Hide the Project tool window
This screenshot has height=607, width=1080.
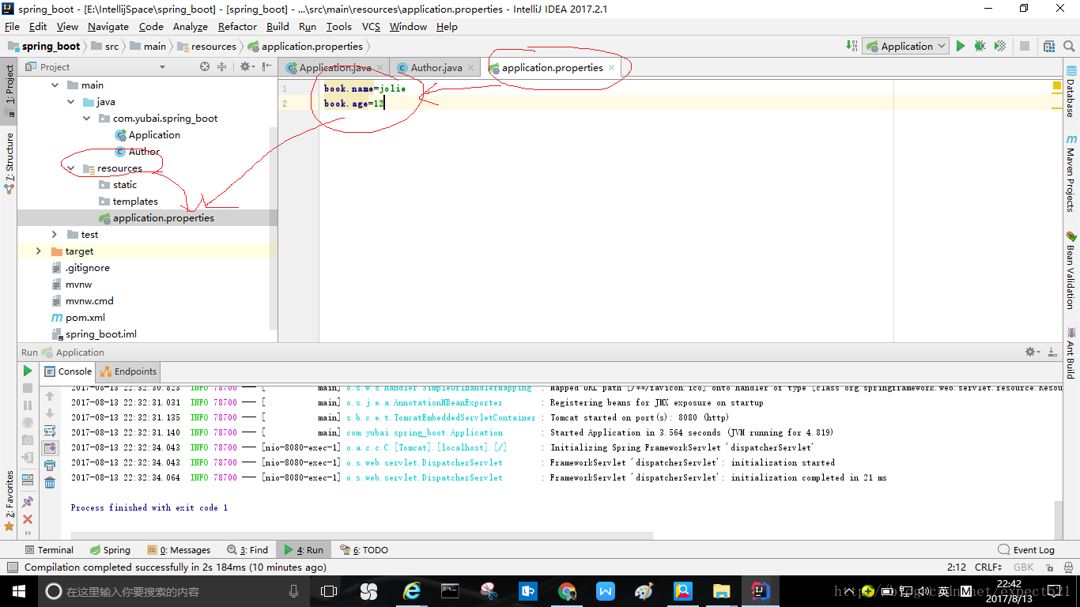pos(266,67)
